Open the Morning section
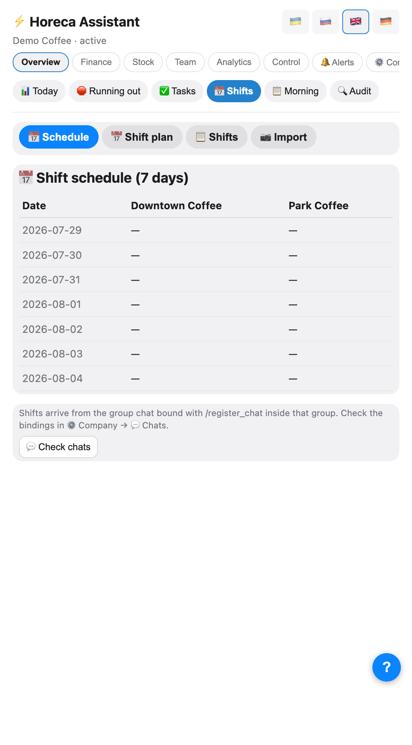The height and width of the screenshot is (745, 412). point(296,91)
